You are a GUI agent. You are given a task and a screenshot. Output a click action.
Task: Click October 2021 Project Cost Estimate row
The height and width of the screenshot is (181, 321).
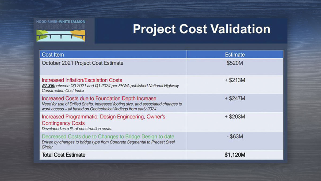83,63
